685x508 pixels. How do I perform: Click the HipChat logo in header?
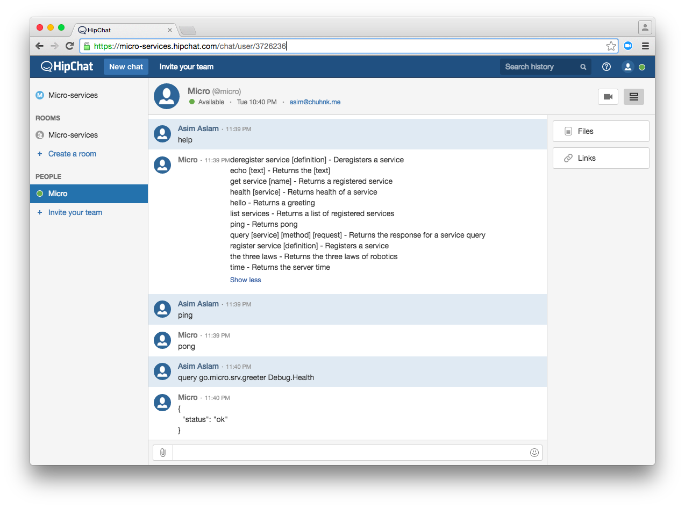coord(67,67)
